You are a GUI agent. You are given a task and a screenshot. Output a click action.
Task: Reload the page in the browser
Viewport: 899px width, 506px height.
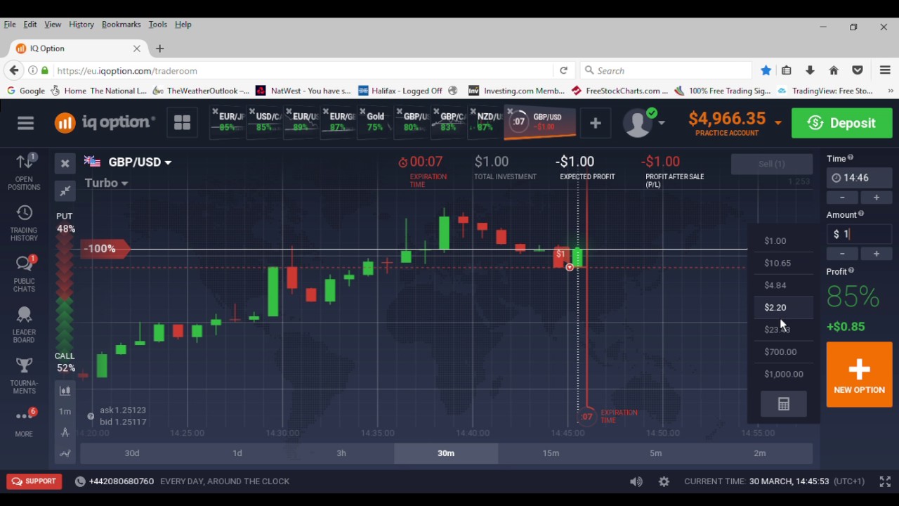pos(563,70)
